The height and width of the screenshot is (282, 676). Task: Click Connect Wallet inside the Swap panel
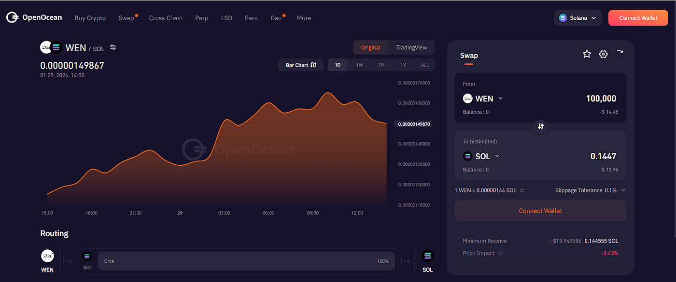coord(540,211)
